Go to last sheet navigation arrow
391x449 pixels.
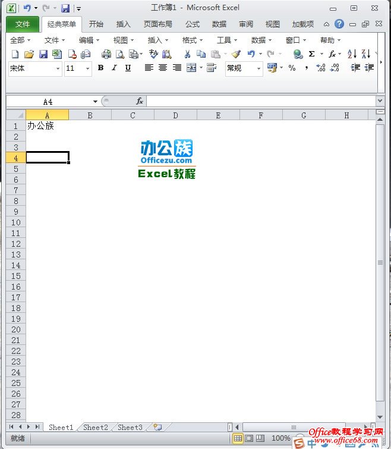pos(37,426)
